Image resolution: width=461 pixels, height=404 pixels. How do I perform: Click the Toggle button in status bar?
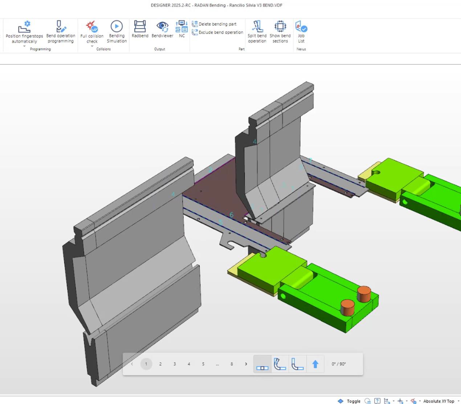click(x=352, y=401)
